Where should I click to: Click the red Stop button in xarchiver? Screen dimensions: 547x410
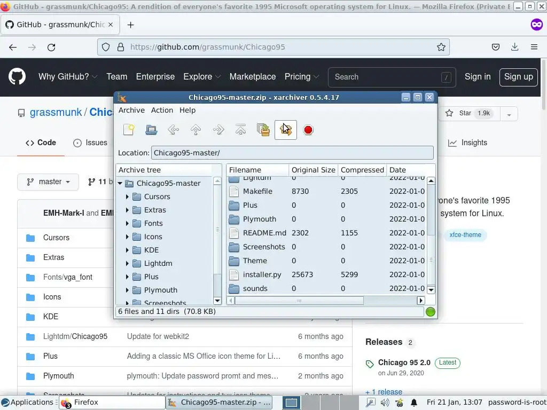[308, 130]
